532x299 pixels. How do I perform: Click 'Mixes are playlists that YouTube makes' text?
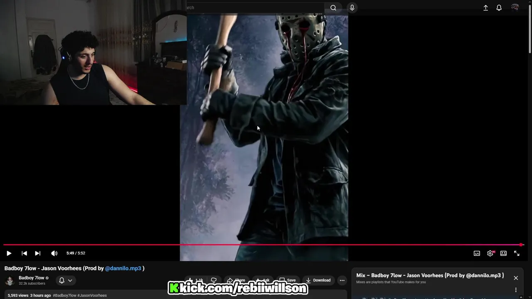(x=391, y=282)
